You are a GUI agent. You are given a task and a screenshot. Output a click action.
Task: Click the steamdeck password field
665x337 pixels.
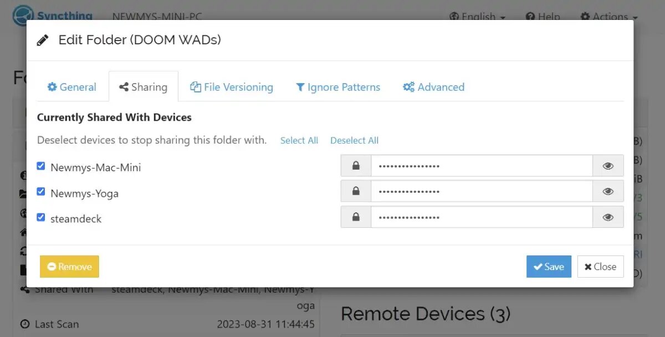pos(482,217)
